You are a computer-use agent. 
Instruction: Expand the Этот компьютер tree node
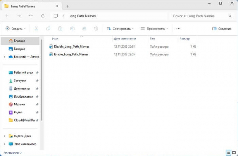4,144
